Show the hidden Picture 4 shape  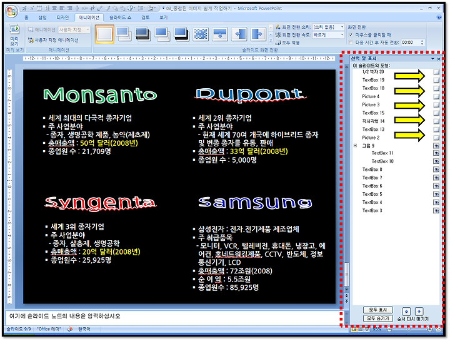click(x=436, y=96)
